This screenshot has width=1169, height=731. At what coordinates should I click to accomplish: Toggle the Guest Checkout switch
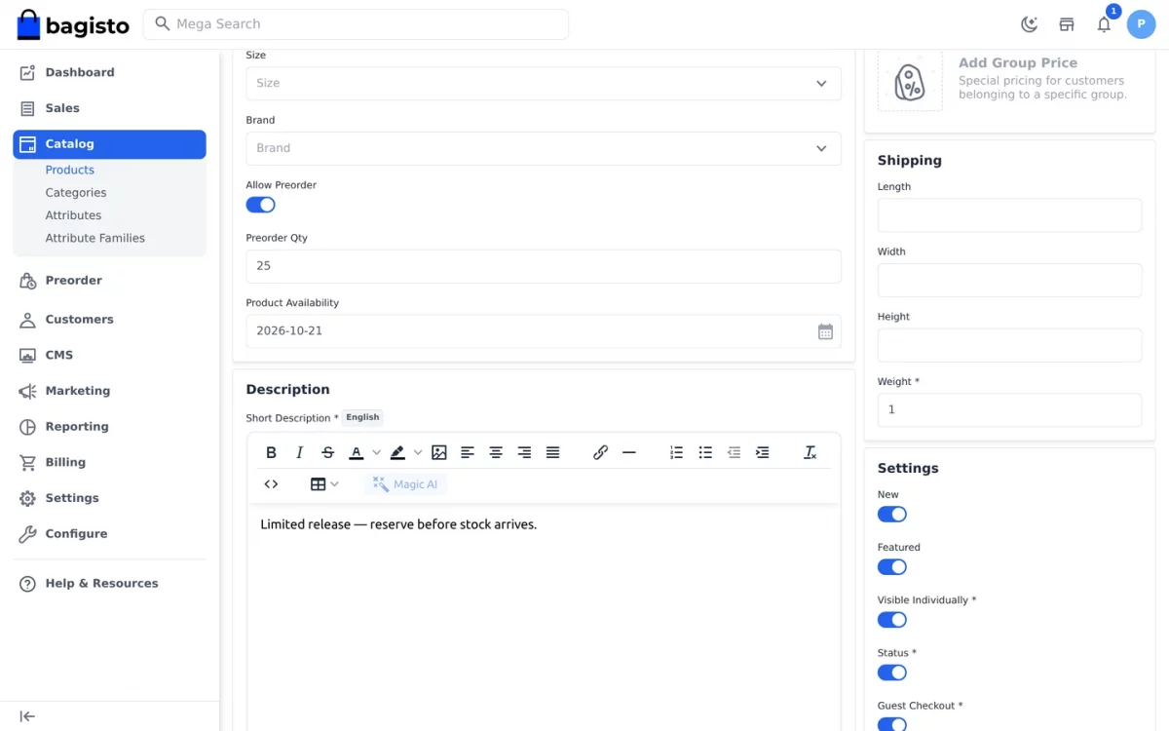pos(892,724)
